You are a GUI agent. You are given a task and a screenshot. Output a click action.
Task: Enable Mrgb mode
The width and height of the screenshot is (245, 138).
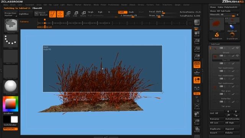click(90, 12)
